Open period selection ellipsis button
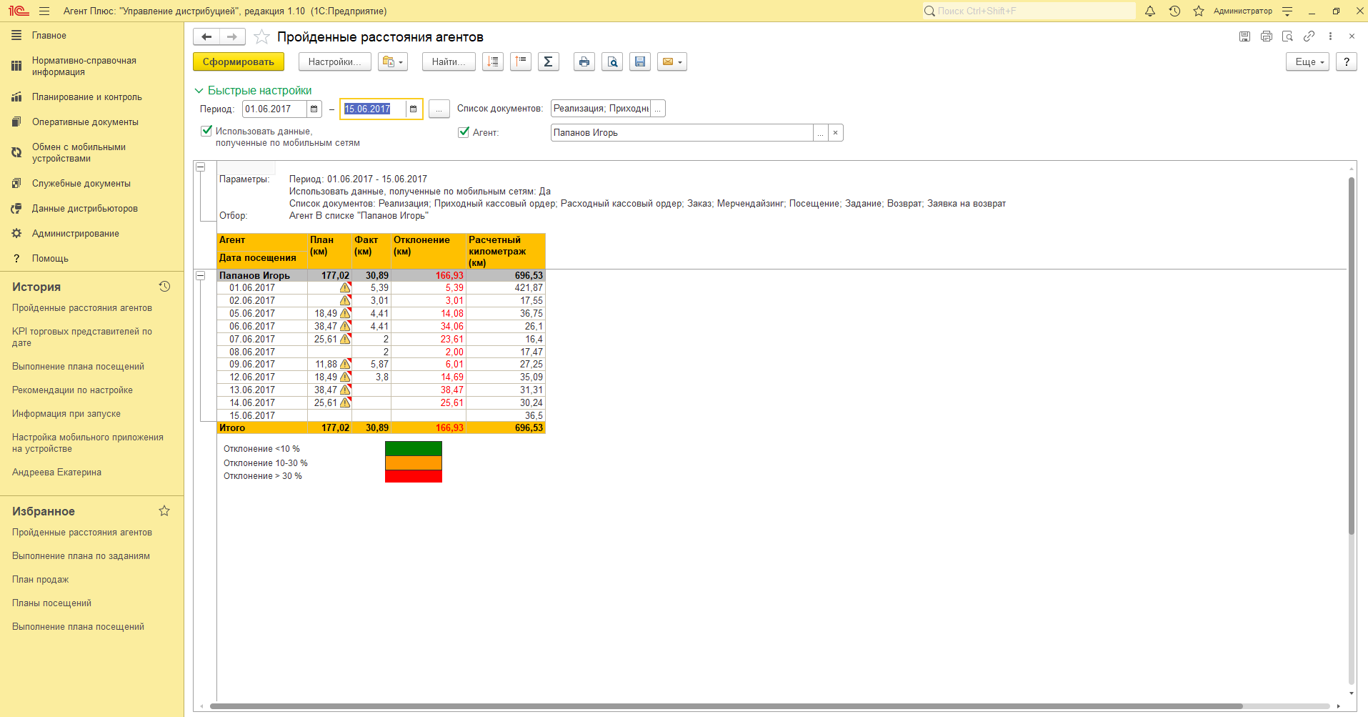 point(439,109)
